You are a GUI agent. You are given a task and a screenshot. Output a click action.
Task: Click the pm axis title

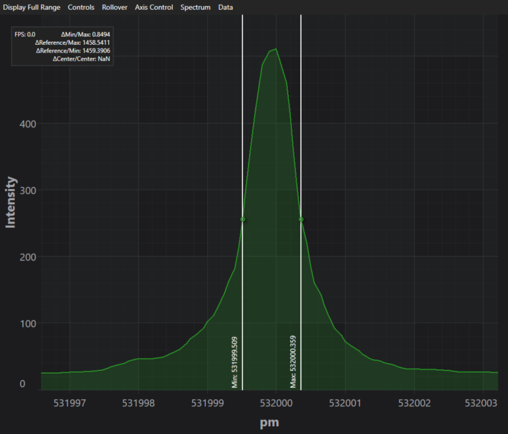click(269, 423)
